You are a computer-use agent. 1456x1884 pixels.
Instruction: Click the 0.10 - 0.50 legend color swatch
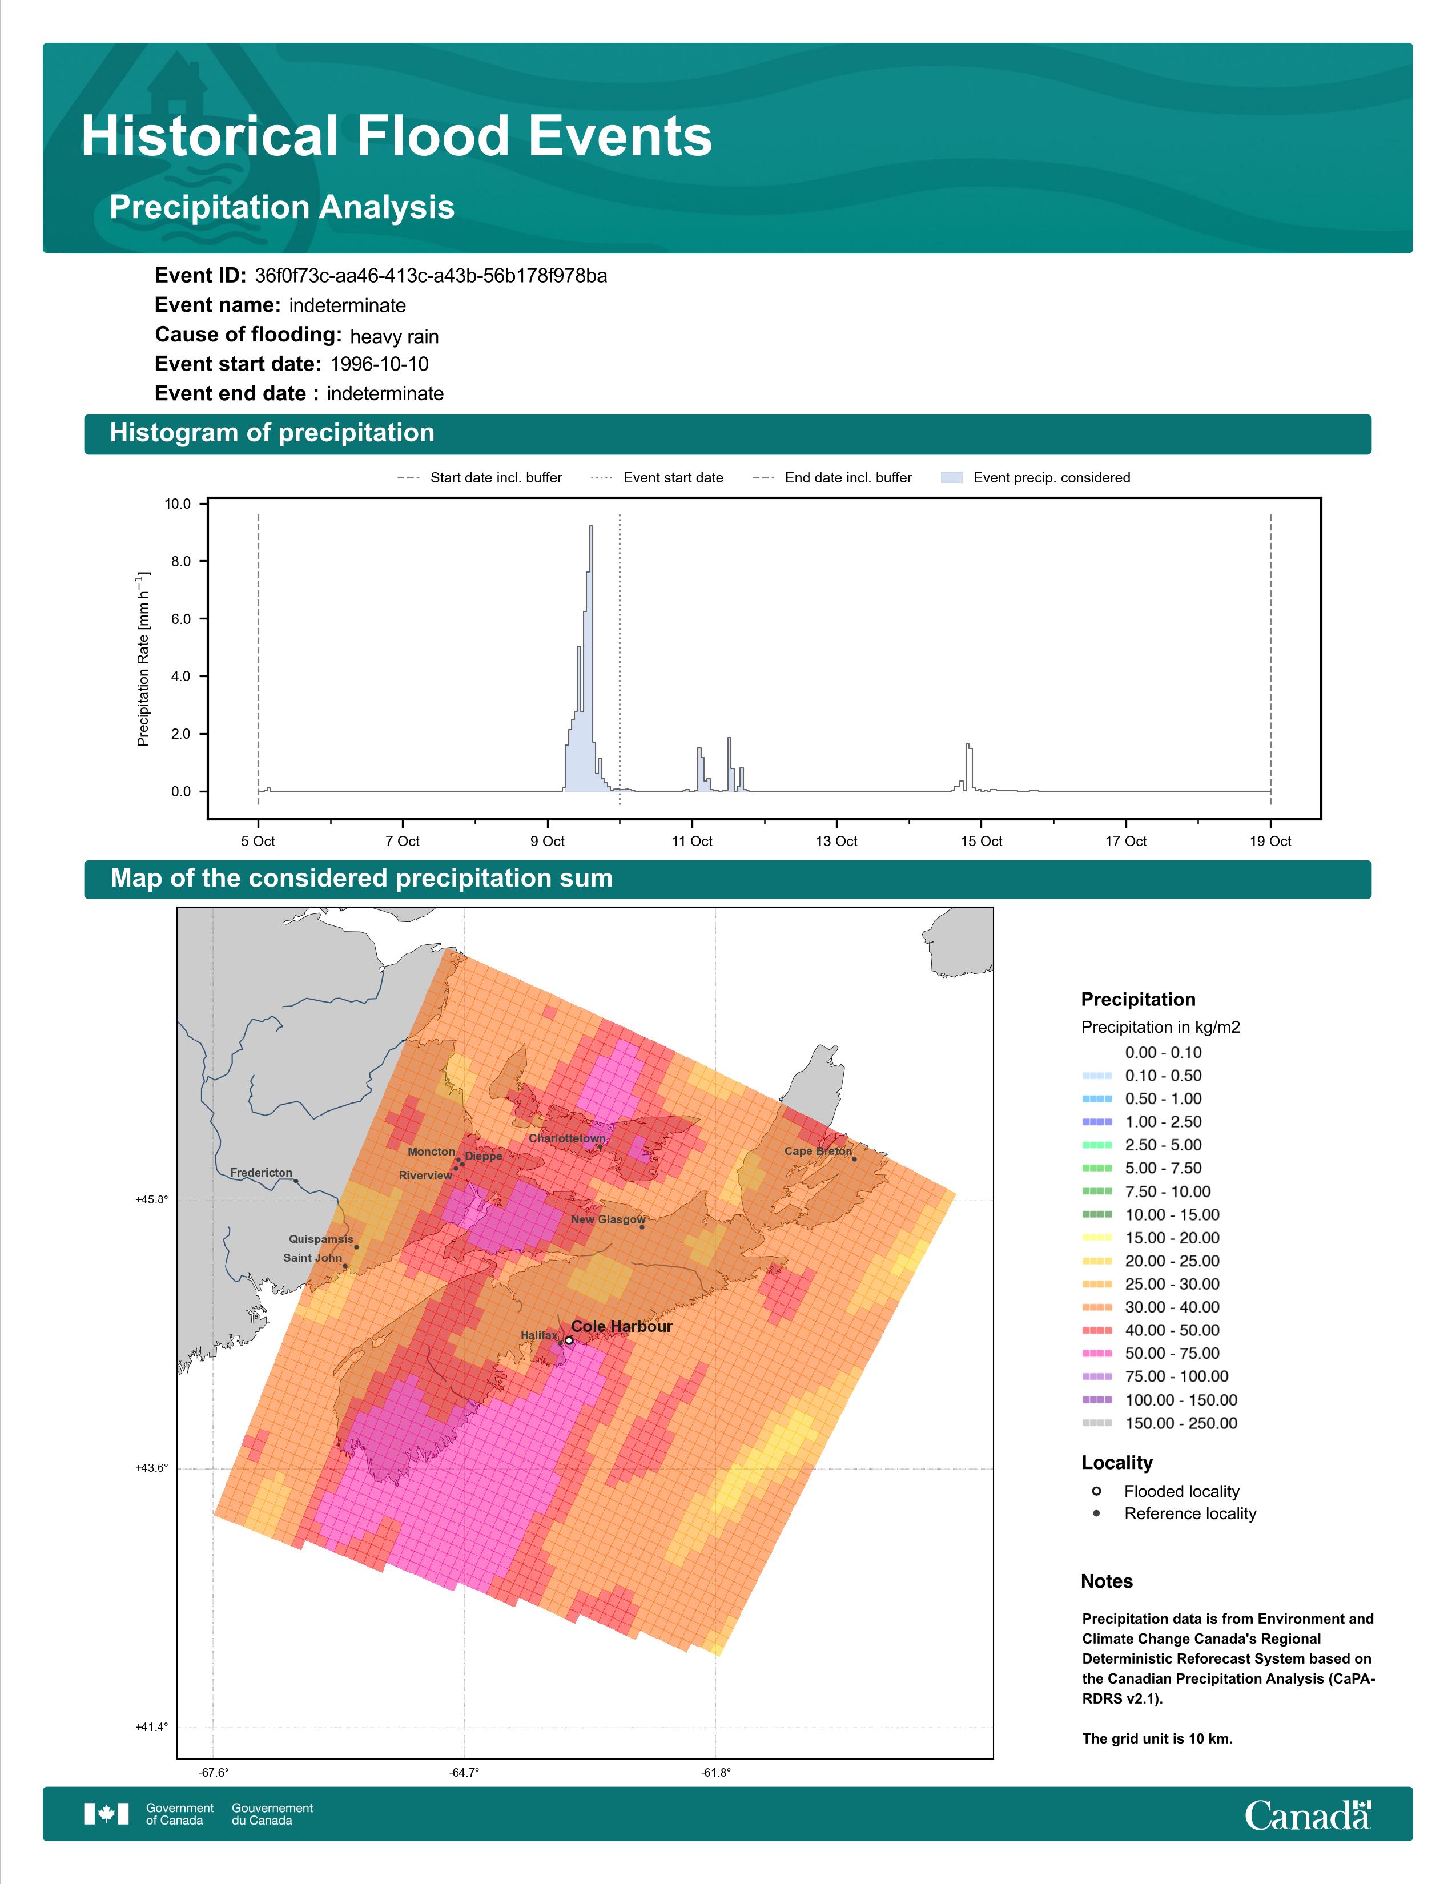pos(1097,1076)
